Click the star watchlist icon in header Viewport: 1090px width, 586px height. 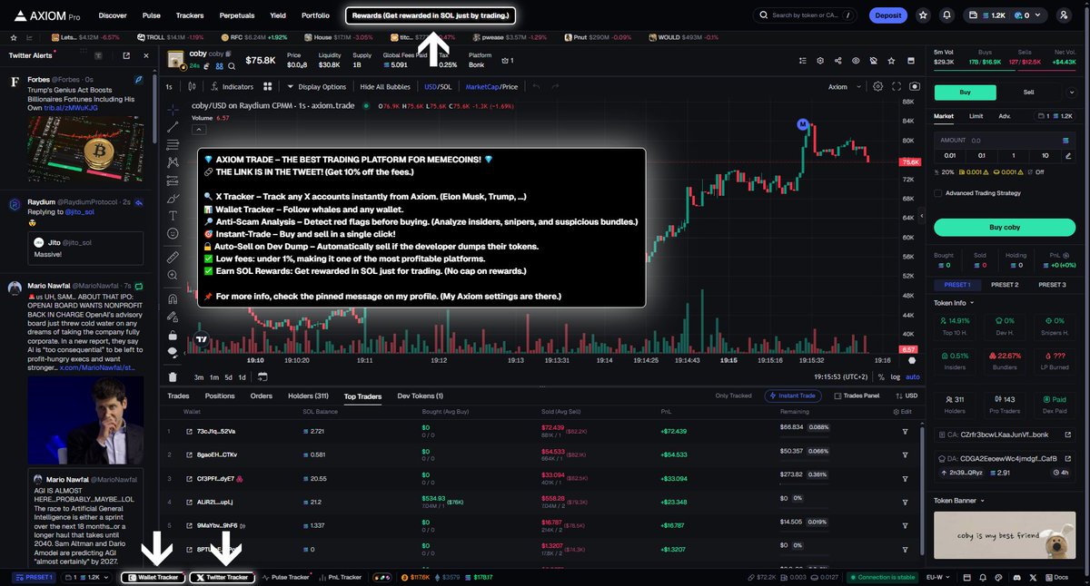(x=923, y=15)
